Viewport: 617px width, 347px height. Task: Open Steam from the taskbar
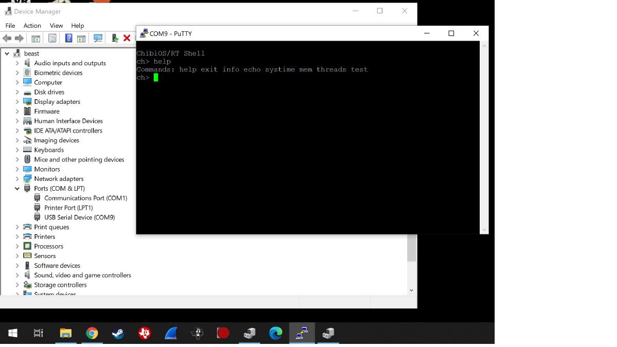[118, 334]
